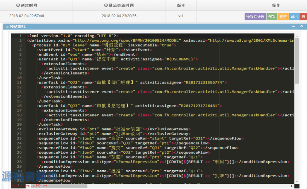Click the 预览XML title bar icon
The image size is (307, 189).
(8, 27)
